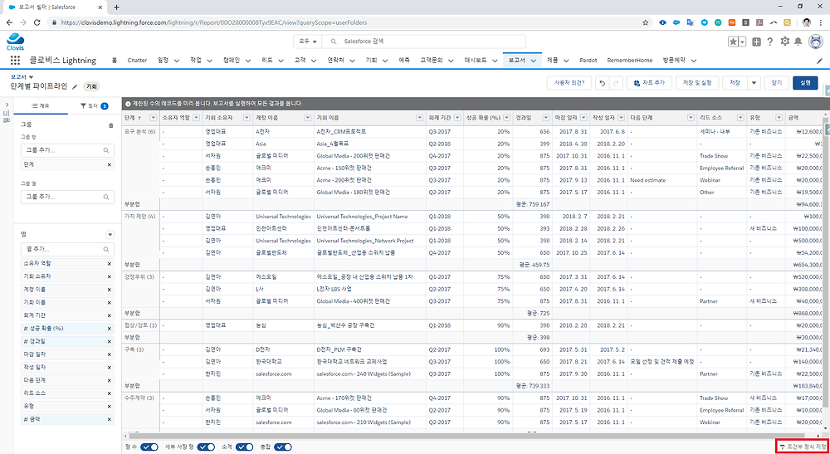Open 기회 이름 column header dropdown
The width and height of the screenshot is (830, 454).
coord(420,118)
